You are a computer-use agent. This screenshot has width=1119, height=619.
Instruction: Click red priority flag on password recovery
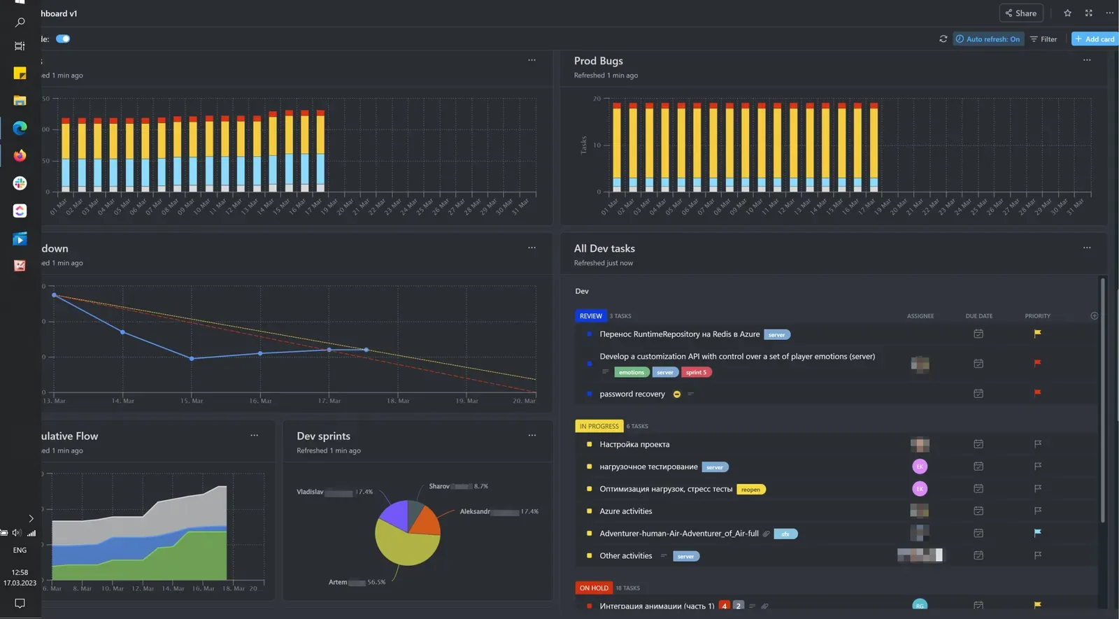pos(1038,393)
